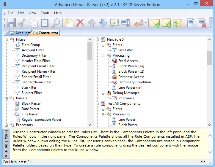
Task: Select Dictionary Condition icon in rule
Action: [114, 82]
